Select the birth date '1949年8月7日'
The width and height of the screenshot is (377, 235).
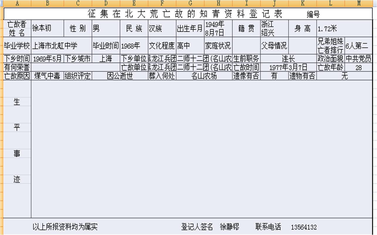pyautogui.click(x=218, y=28)
